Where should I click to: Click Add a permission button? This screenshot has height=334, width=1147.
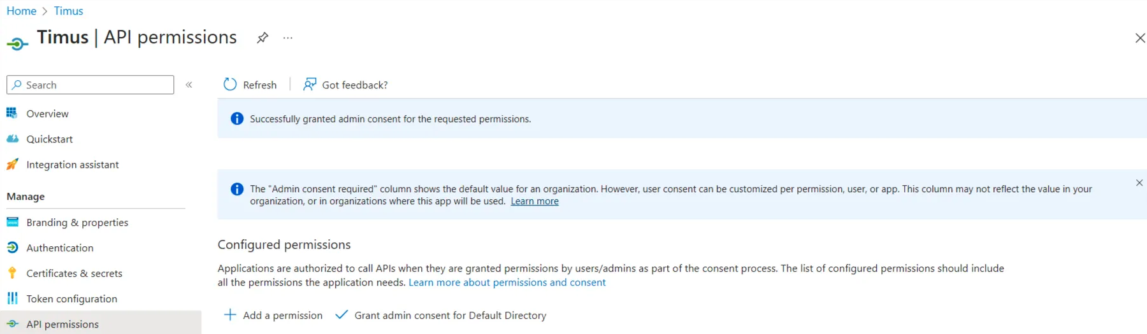tap(273, 315)
